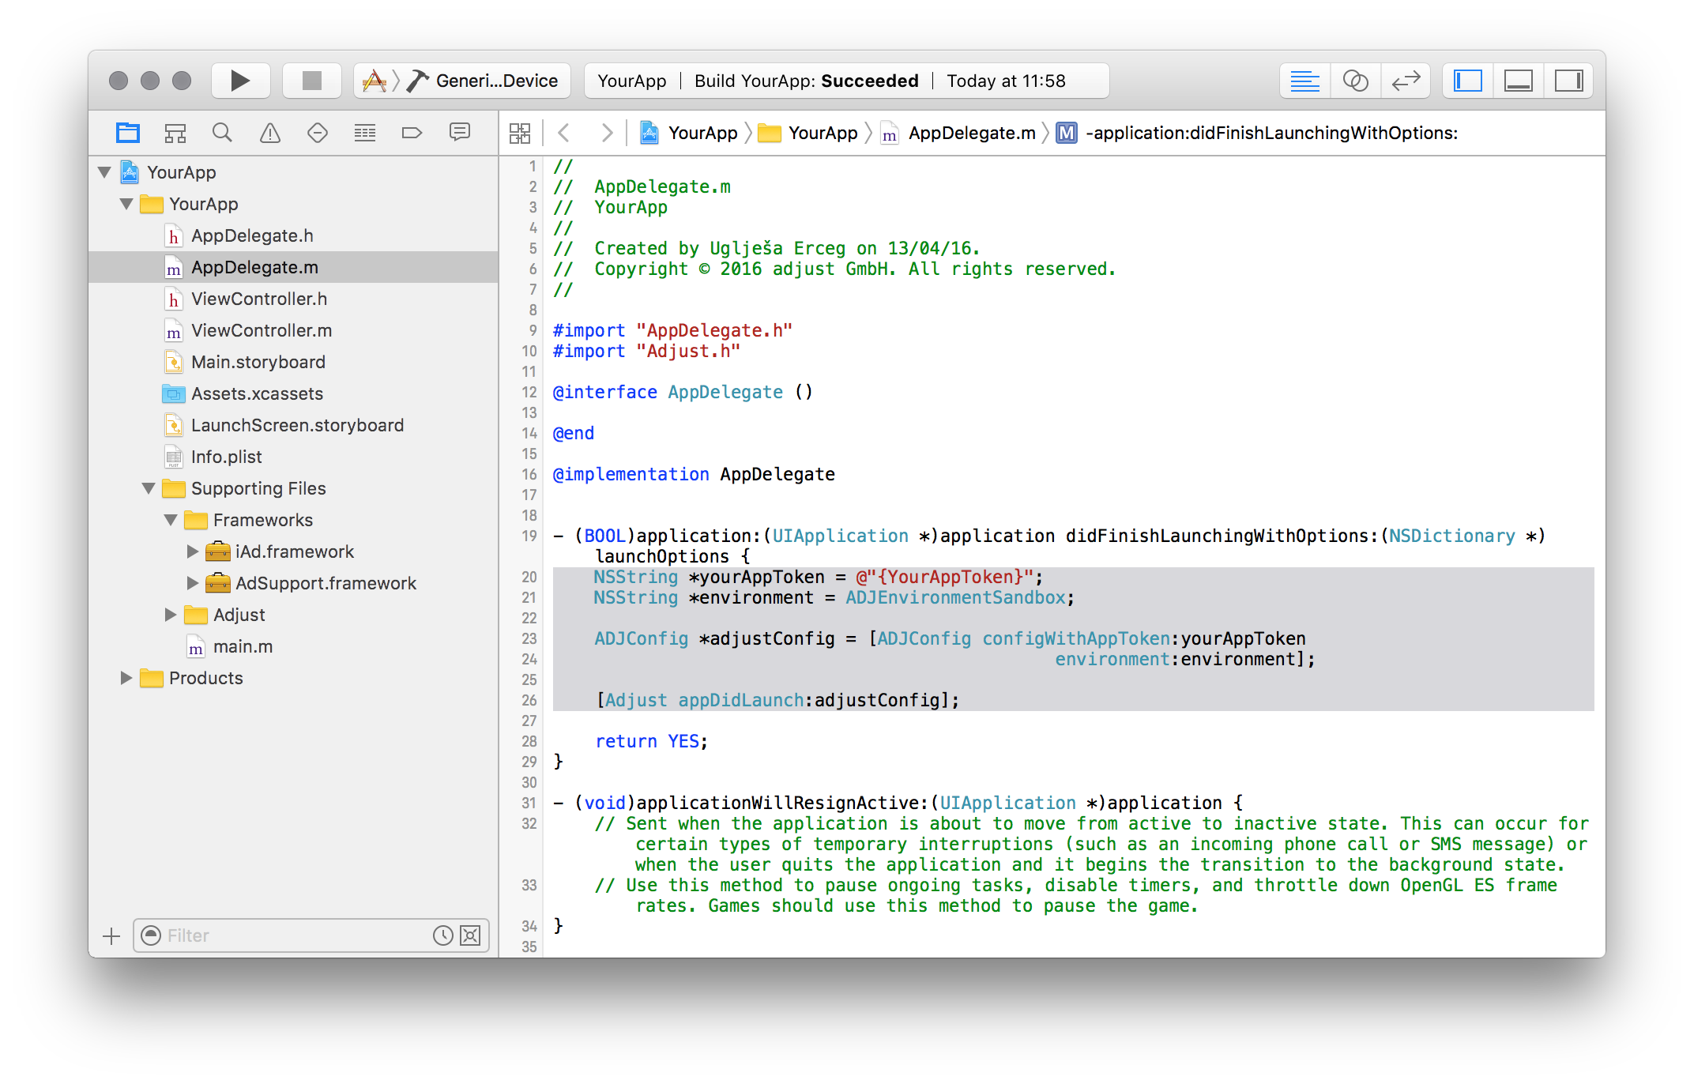
Task: Switch to the Version editor
Action: click(1406, 81)
